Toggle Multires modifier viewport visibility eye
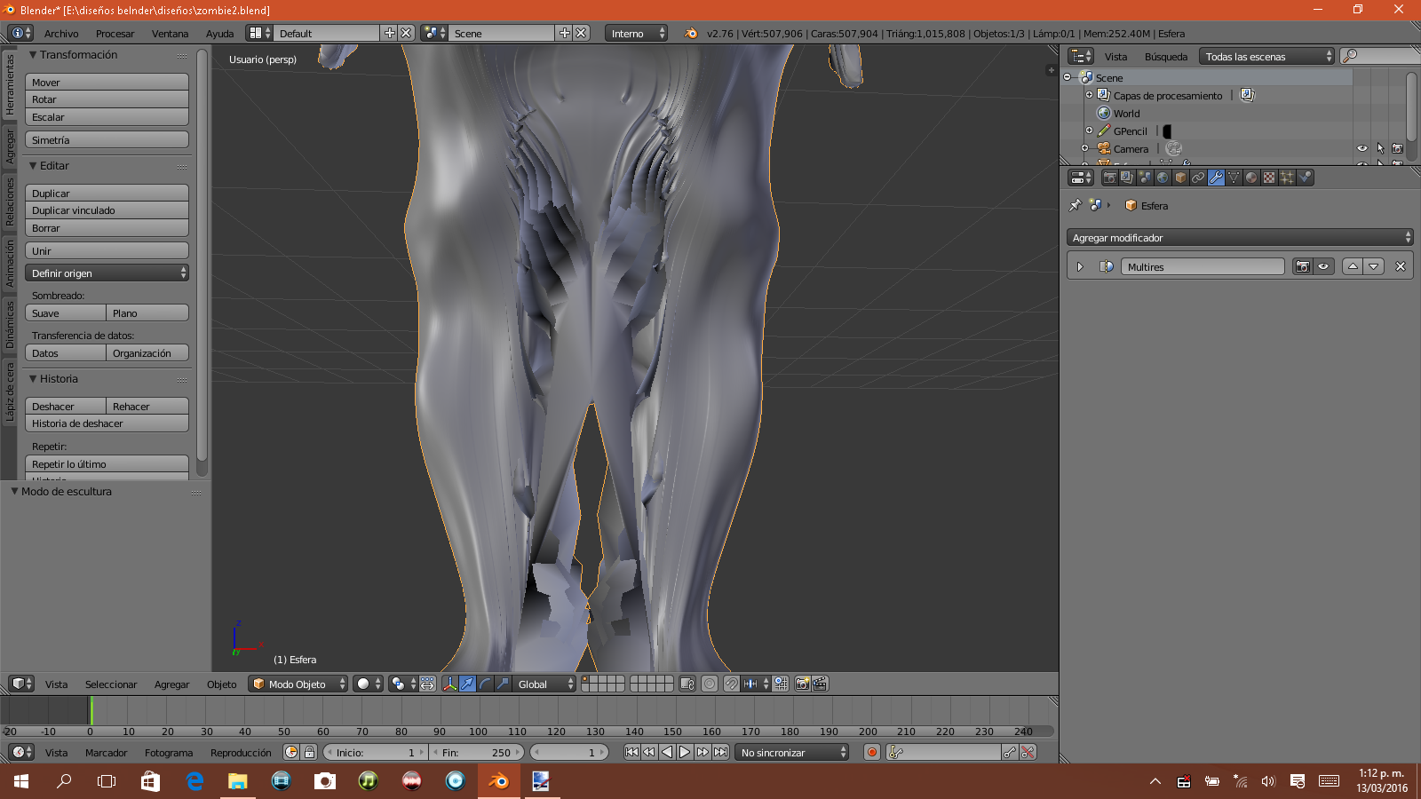 tap(1323, 266)
